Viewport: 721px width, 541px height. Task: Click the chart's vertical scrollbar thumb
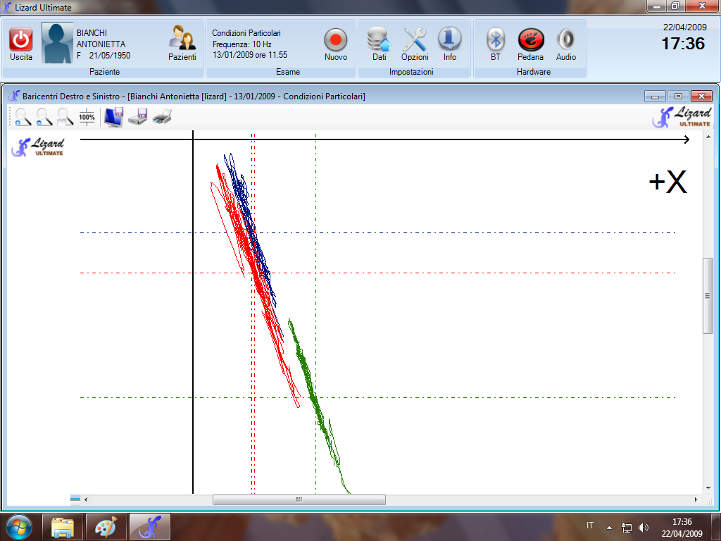708,296
